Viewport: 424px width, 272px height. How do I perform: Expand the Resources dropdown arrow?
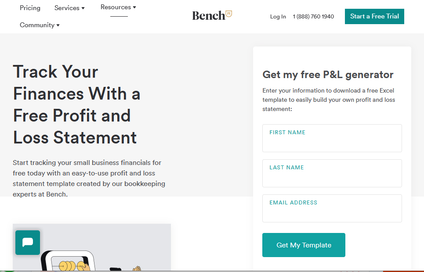(x=134, y=7)
